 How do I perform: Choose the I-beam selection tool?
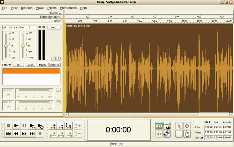pos(179,134)
